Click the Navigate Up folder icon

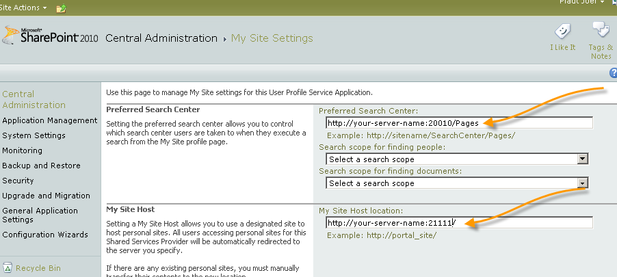click(x=61, y=8)
